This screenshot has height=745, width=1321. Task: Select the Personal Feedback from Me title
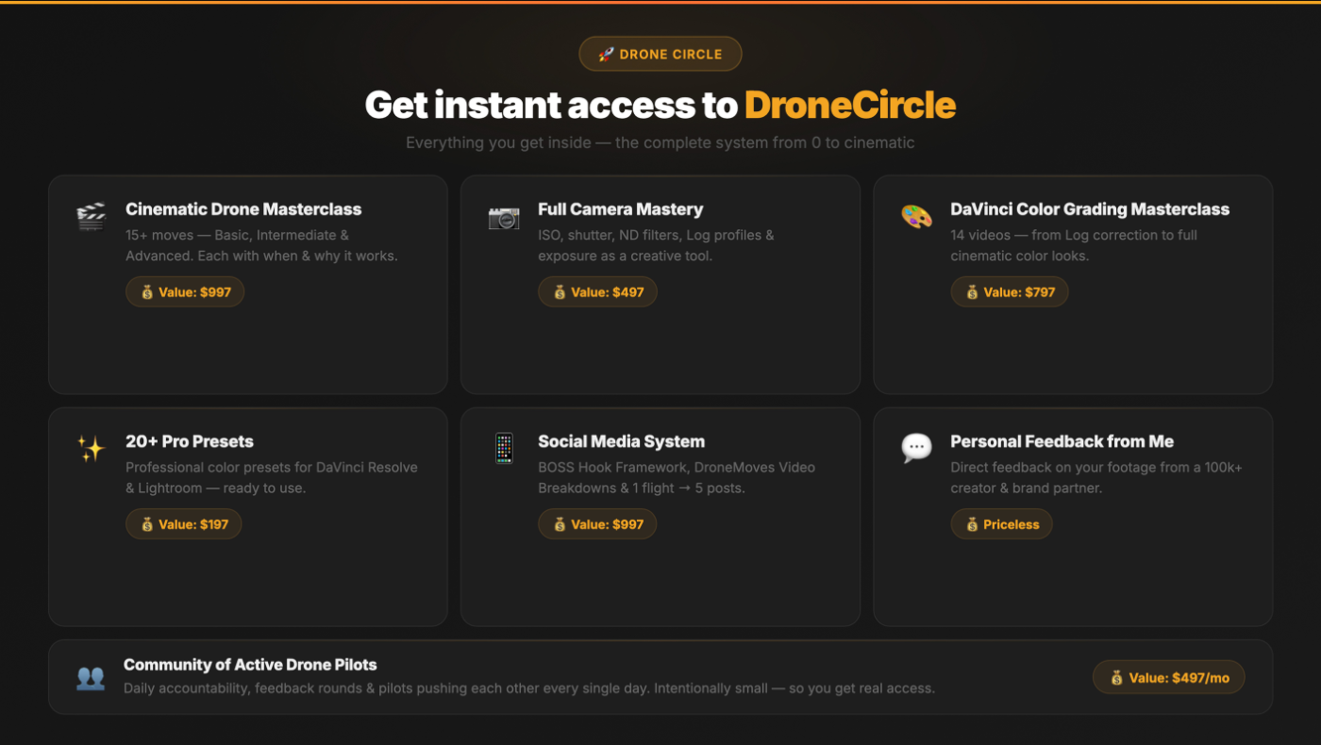[1062, 441]
